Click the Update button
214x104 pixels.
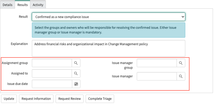tap(9, 99)
